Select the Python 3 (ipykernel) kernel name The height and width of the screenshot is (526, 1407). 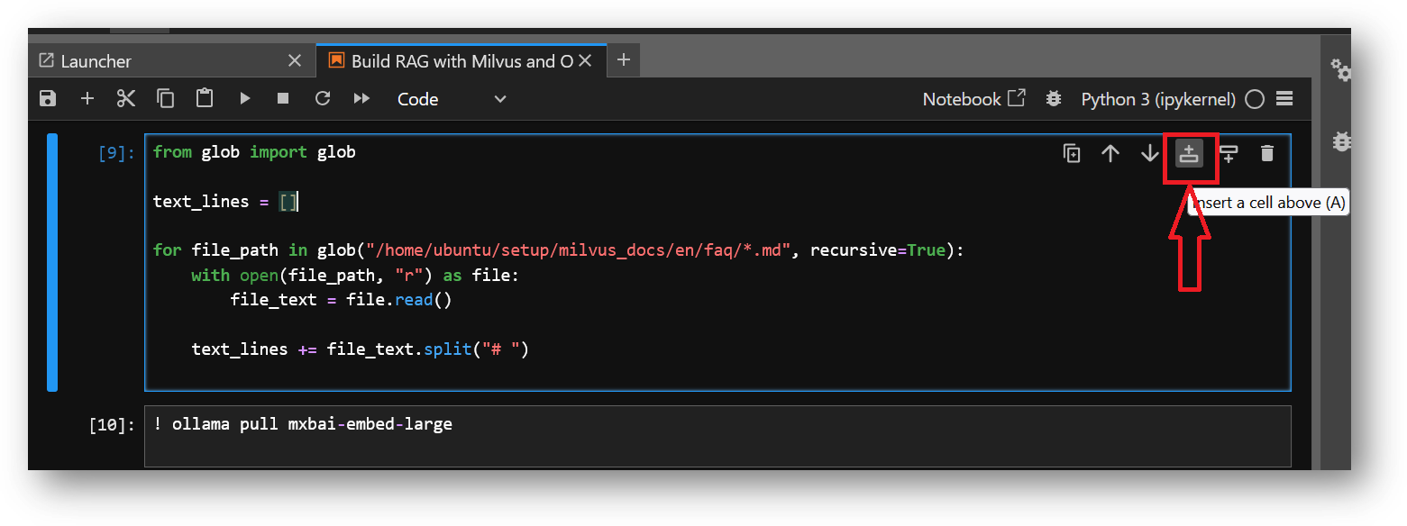click(x=1156, y=99)
